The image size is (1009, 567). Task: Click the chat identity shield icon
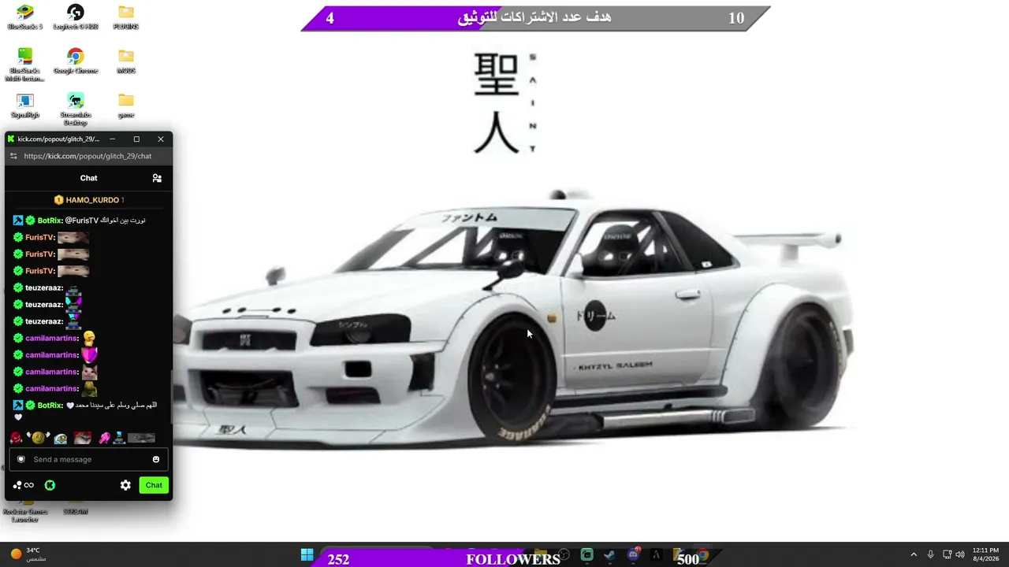tap(21, 459)
